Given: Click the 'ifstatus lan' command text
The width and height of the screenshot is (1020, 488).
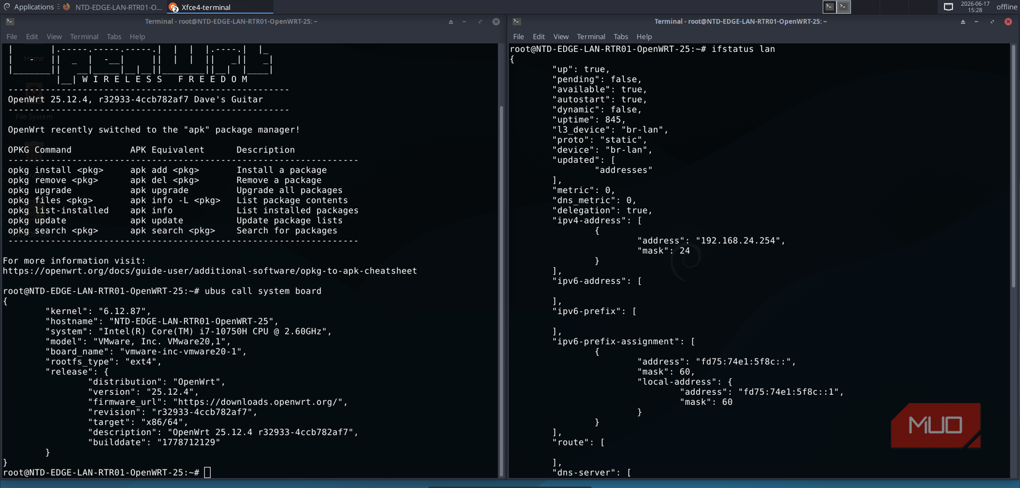Looking at the screenshot, I should (743, 49).
